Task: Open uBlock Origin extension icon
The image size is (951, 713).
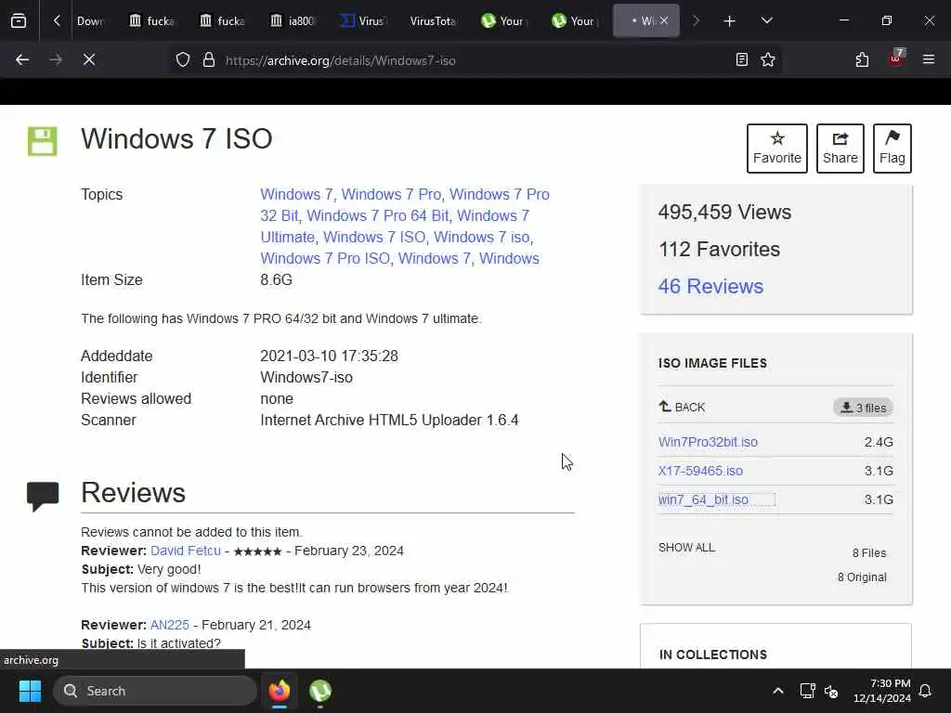Action: 896,58
